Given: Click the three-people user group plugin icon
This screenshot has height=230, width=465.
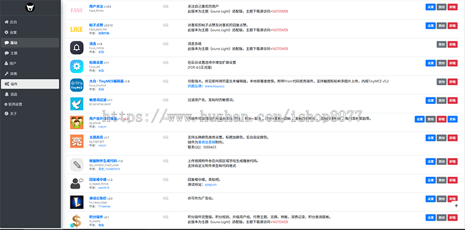Looking at the screenshot, I should pyautogui.click(x=77, y=123).
